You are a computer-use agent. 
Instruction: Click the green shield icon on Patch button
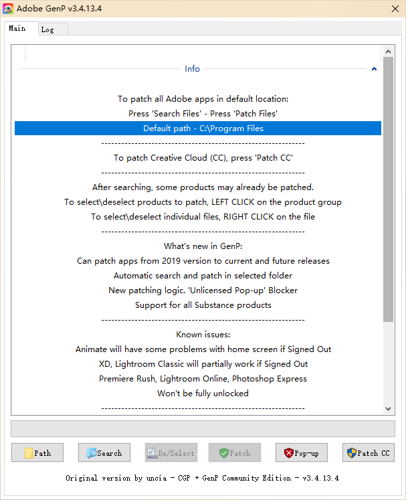point(224,453)
